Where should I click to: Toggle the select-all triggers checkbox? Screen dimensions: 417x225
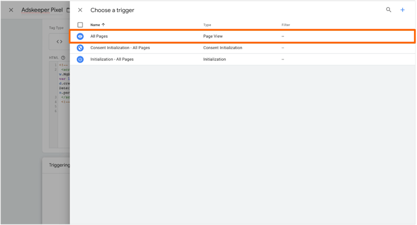pyautogui.click(x=80, y=25)
